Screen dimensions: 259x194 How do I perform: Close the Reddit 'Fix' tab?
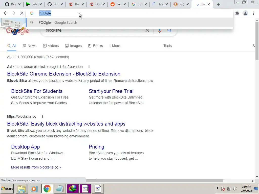pyautogui.click(x=125, y=5)
